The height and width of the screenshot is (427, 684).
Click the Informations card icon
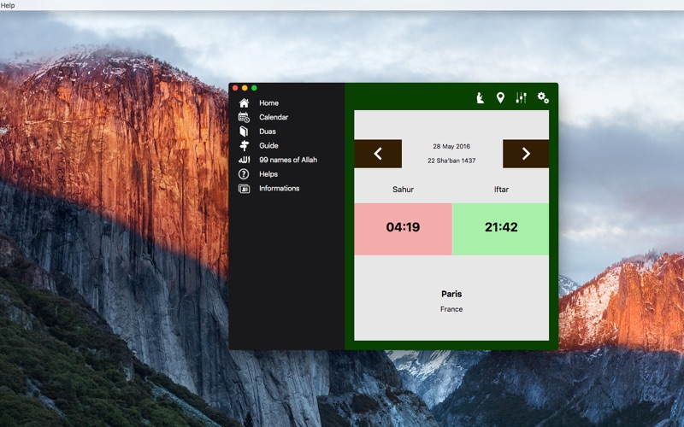pos(244,189)
